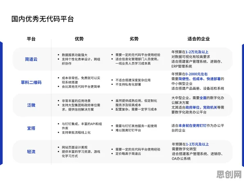Click 适合信息化管理部门人员使用 text
Image resolution: width=244 pixels, height=182 pixels.
tap(136, 59)
